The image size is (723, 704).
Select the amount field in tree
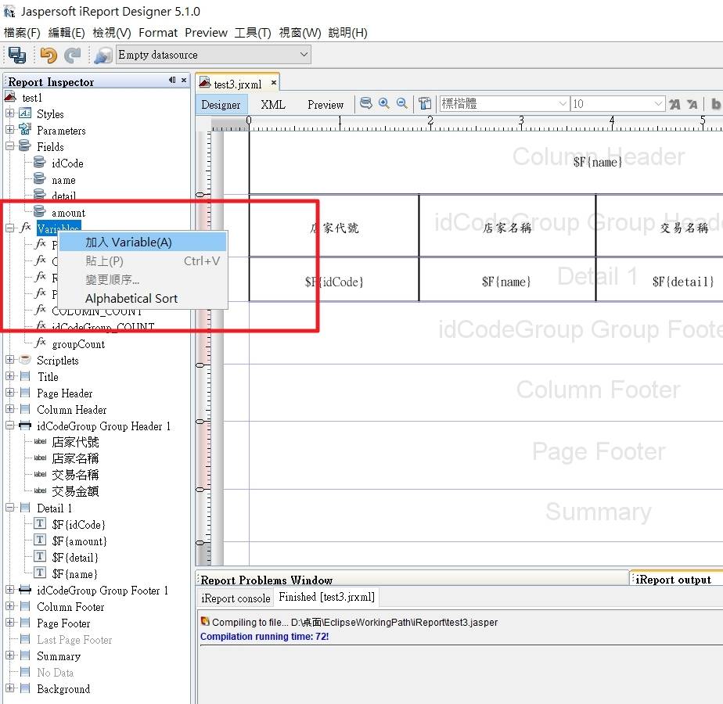tap(68, 213)
